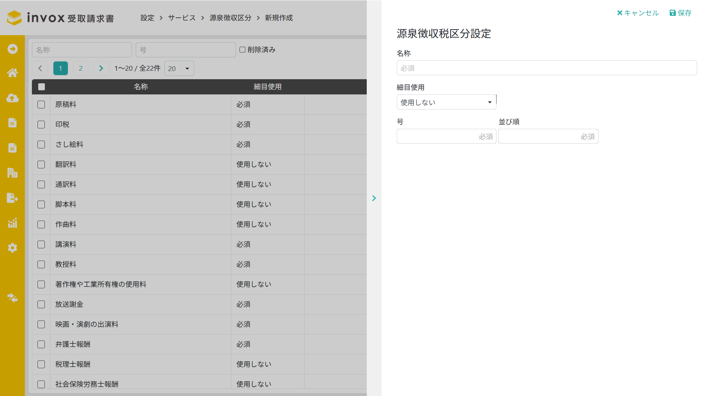The width and height of the screenshot is (712, 396).
Task: Click the home icon in sidebar
Action: click(12, 73)
